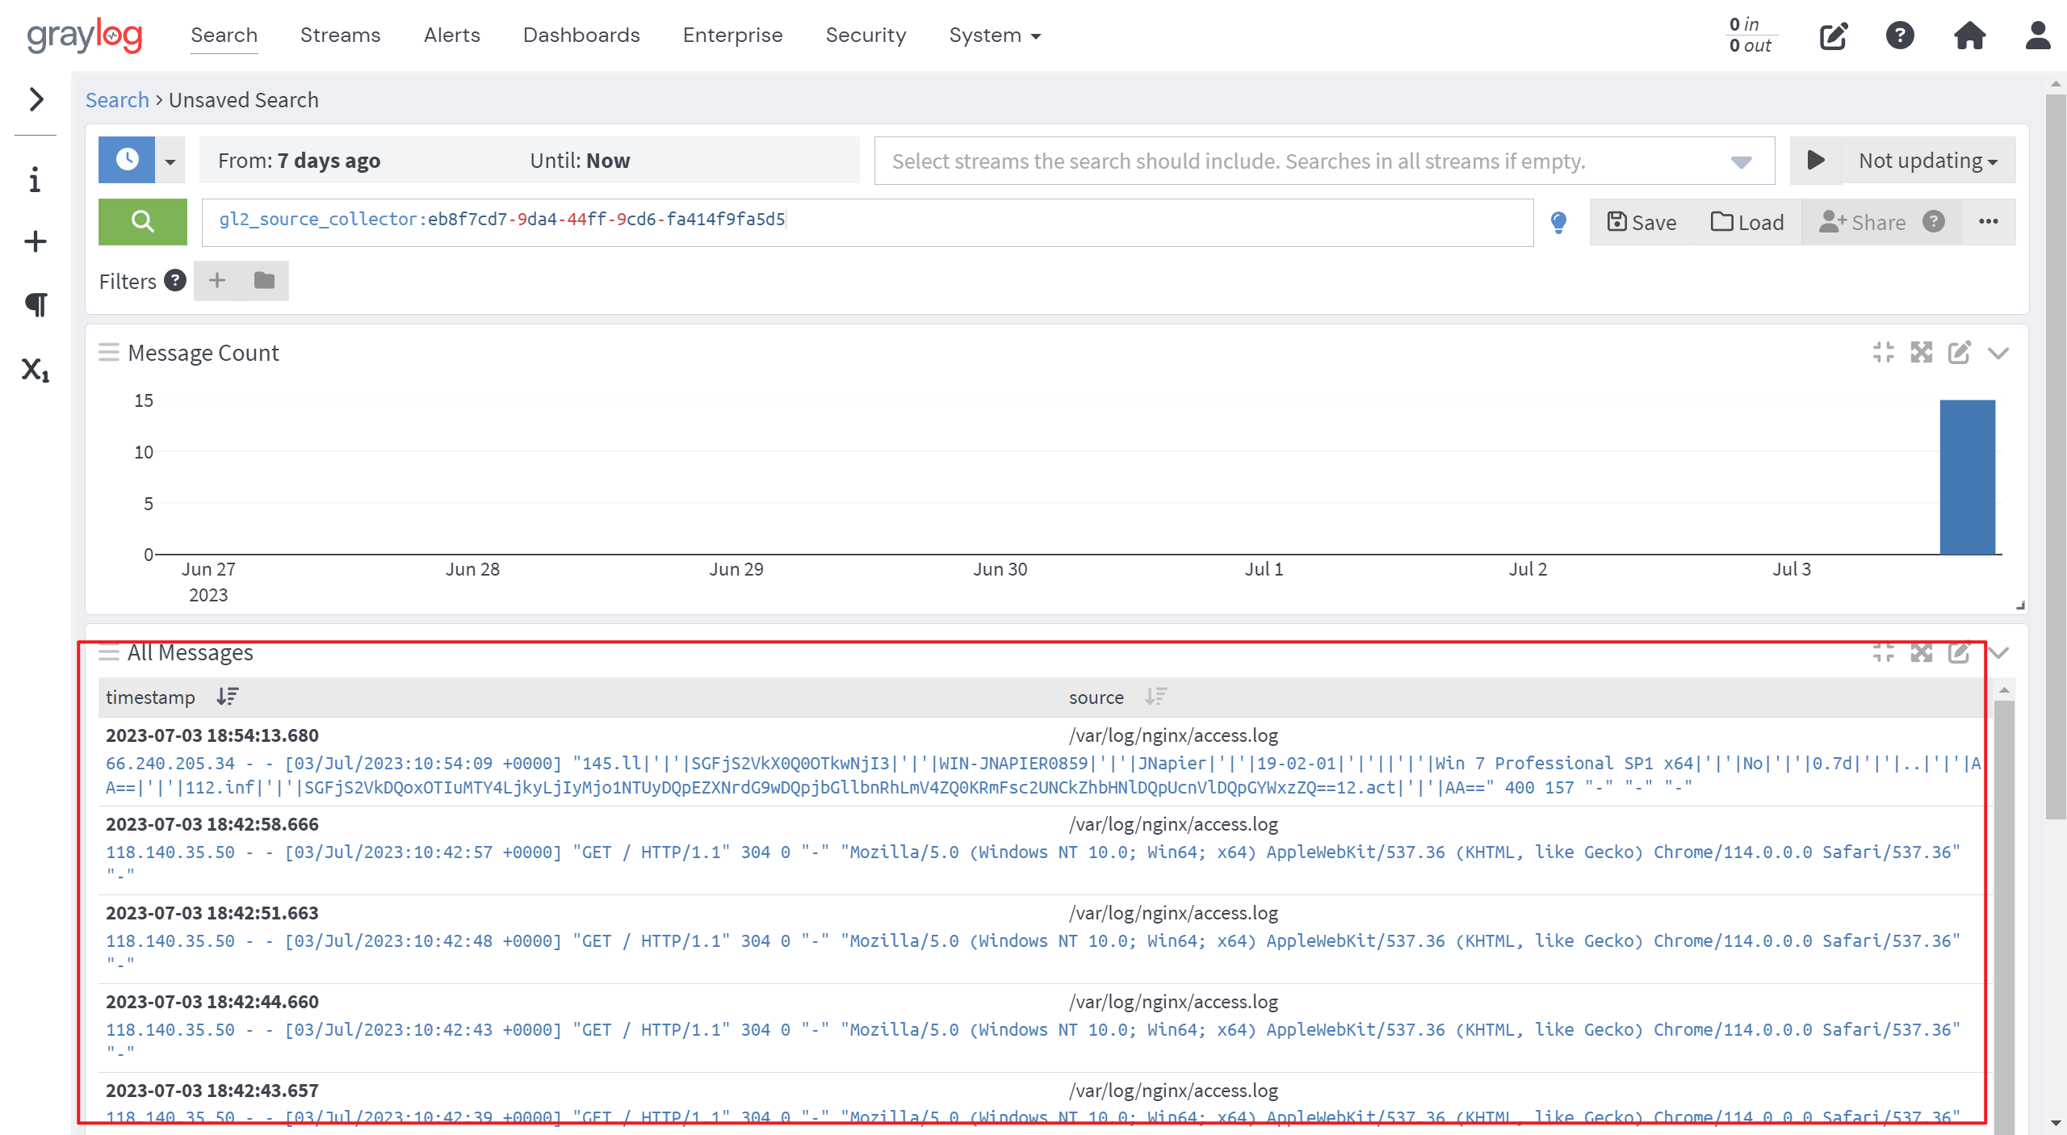The image size is (2067, 1135).
Task: Open the user profile icon menu
Action: 2037,36
